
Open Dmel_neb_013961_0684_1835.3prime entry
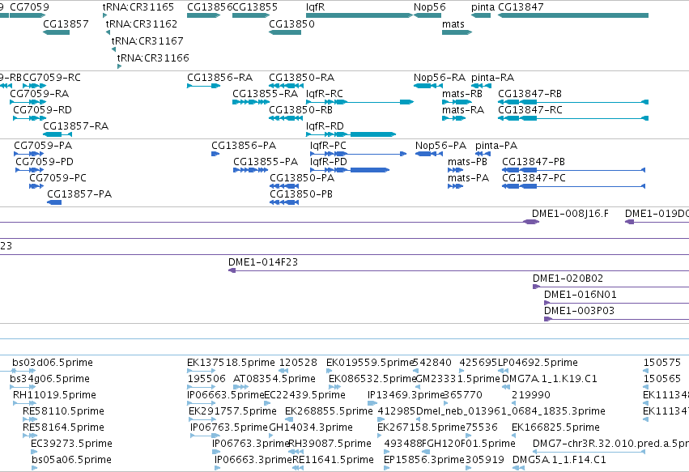pyautogui.click(x=511, y=411)
